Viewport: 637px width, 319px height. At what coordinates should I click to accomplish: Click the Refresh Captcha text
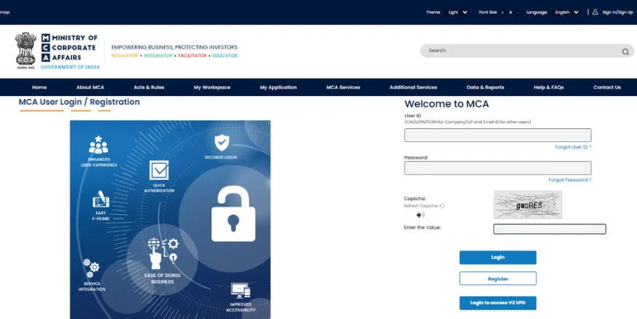(421, 206)
